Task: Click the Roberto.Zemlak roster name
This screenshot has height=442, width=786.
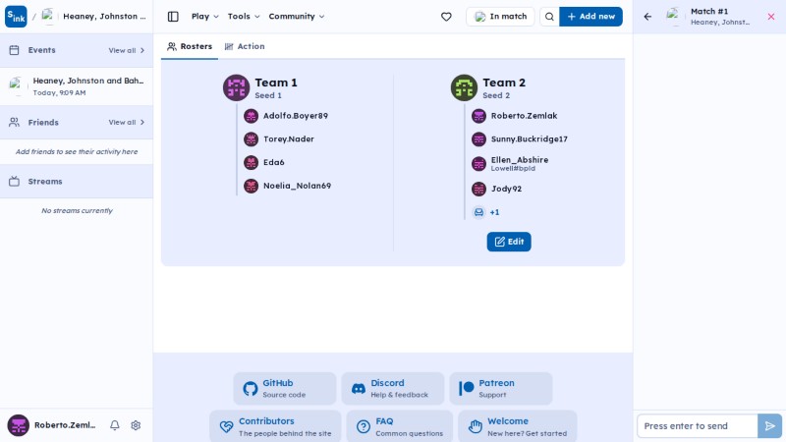Action: tap(524, 116)
